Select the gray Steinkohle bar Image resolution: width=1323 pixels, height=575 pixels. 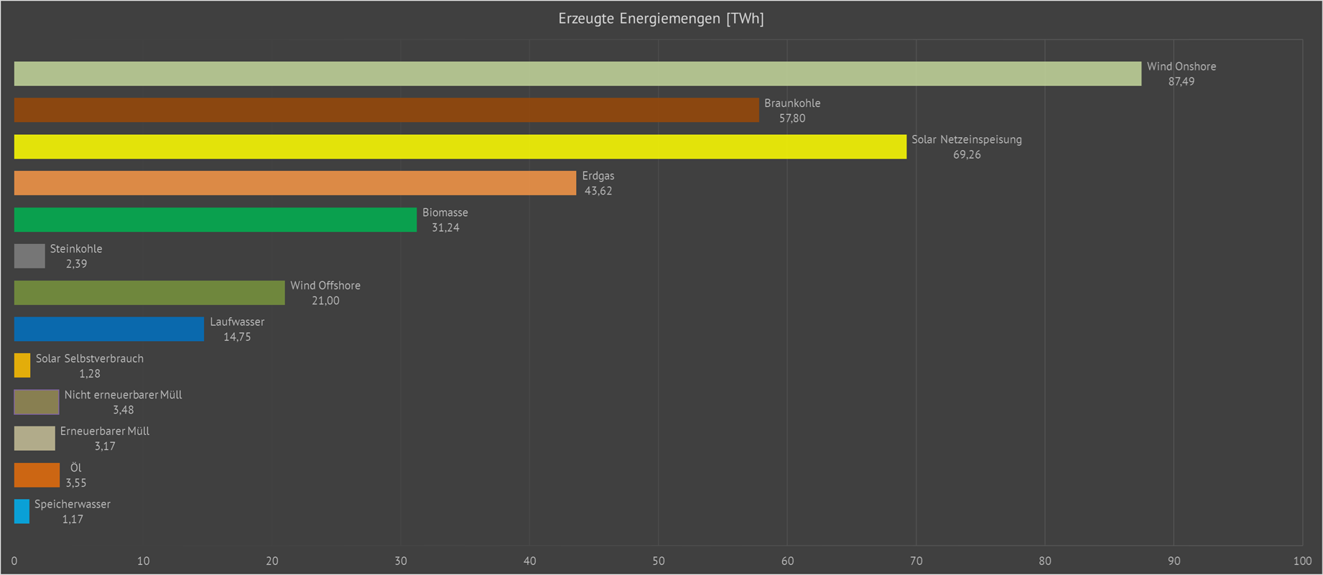[29, 256]
